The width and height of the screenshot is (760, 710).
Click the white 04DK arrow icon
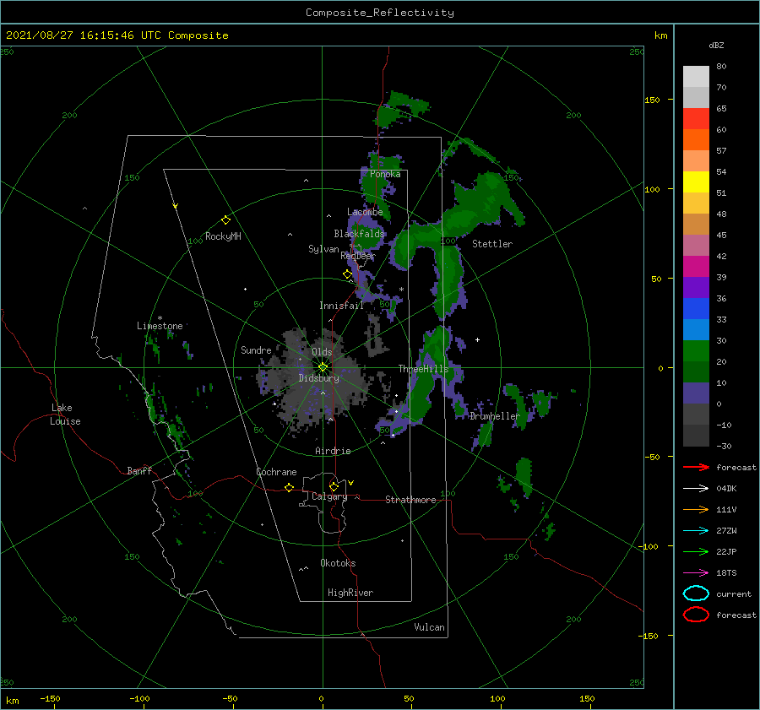point(696,488)
